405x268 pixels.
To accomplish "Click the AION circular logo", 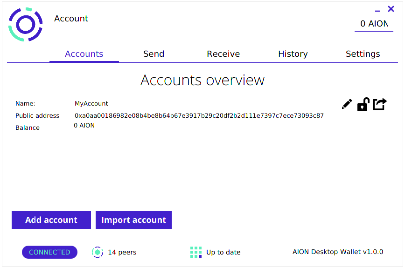I will (x=25, y=25).
